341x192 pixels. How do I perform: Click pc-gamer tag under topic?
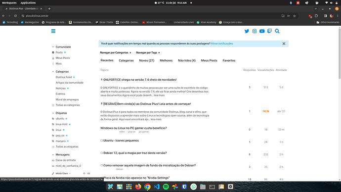click(144, 132)
